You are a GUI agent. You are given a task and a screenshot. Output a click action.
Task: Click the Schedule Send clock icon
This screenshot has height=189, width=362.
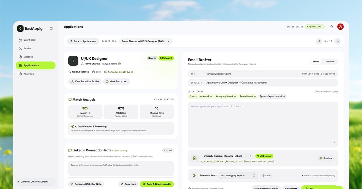click(x=194, y=175)
